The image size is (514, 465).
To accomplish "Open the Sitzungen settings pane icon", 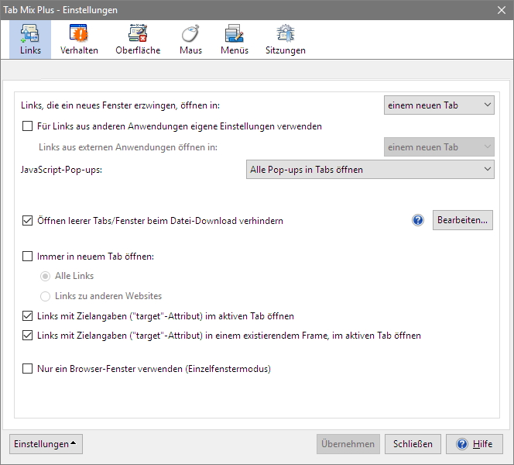I will point(285,40).
